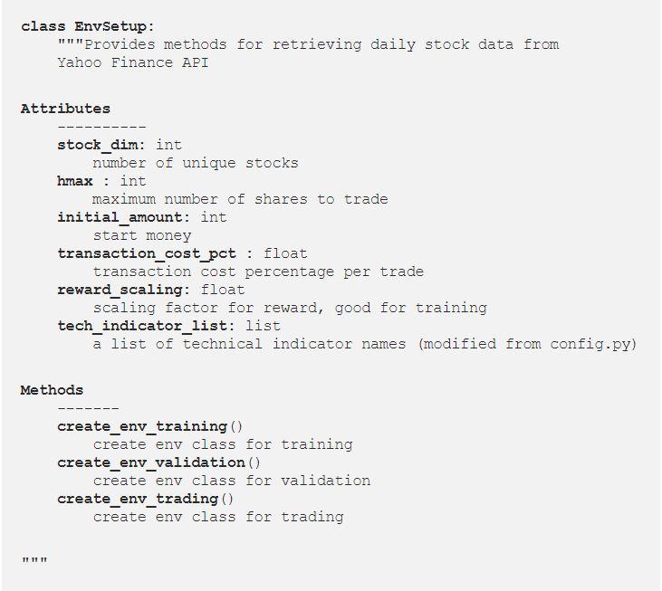Click the closing triple-quote marks
The height and width of the screenshot is (591, 662).
coord(34,561)
